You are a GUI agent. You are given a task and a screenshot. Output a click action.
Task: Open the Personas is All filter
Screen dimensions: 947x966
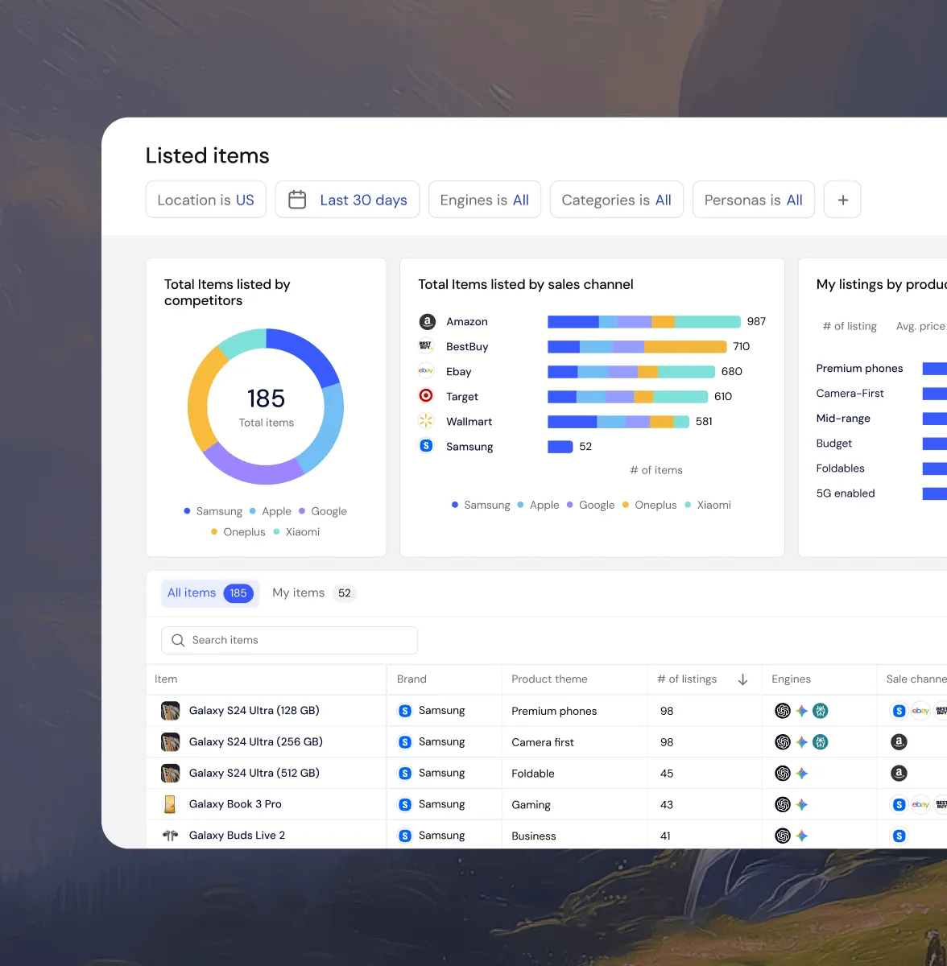point(753,200)
